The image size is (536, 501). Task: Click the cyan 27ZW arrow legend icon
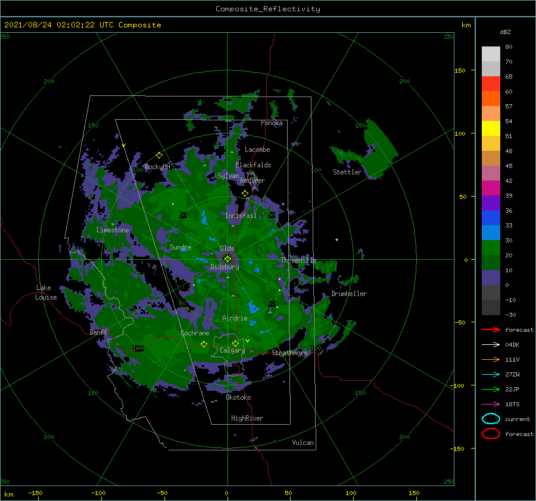pos(491,374)
